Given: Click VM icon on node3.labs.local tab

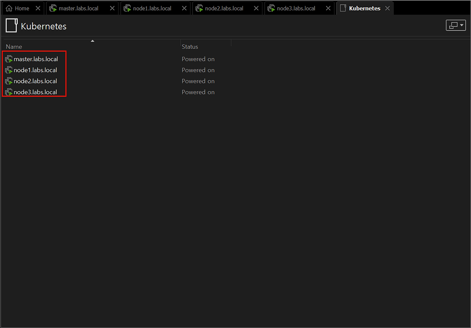Looking at the screenshot, I should click(x=271, y=8).
